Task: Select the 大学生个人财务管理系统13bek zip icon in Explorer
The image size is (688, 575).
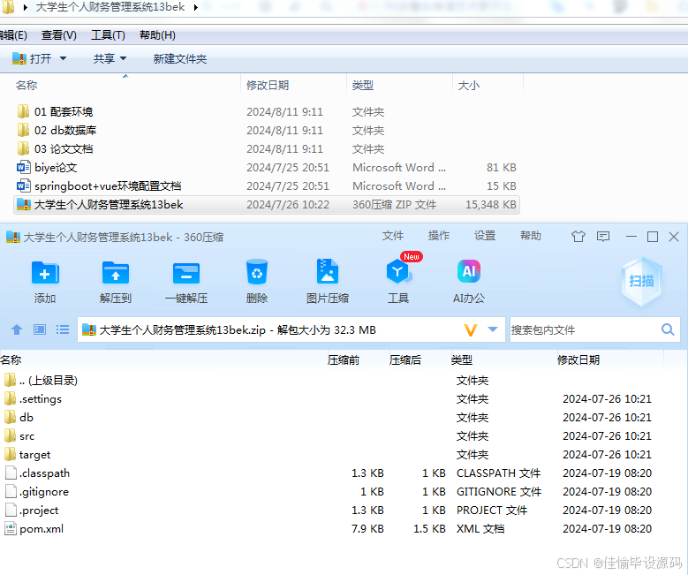Action: tap(23, 205)
